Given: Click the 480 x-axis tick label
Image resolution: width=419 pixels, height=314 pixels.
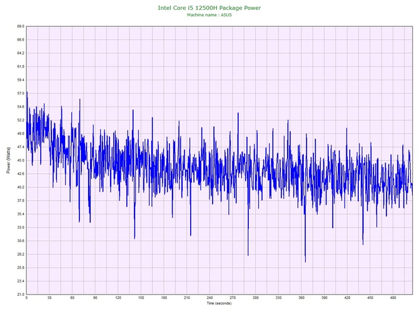Looking at the screenshot, I should pos(393,298).
